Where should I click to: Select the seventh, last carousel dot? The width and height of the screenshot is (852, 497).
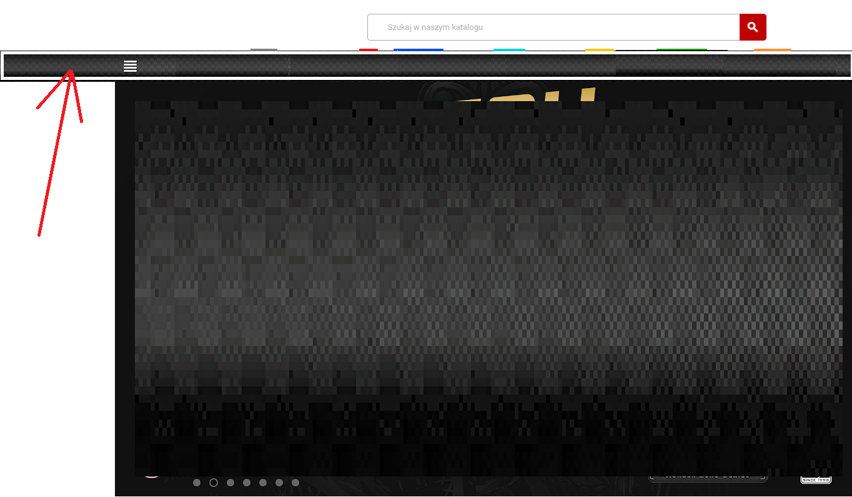click(295, 483)
